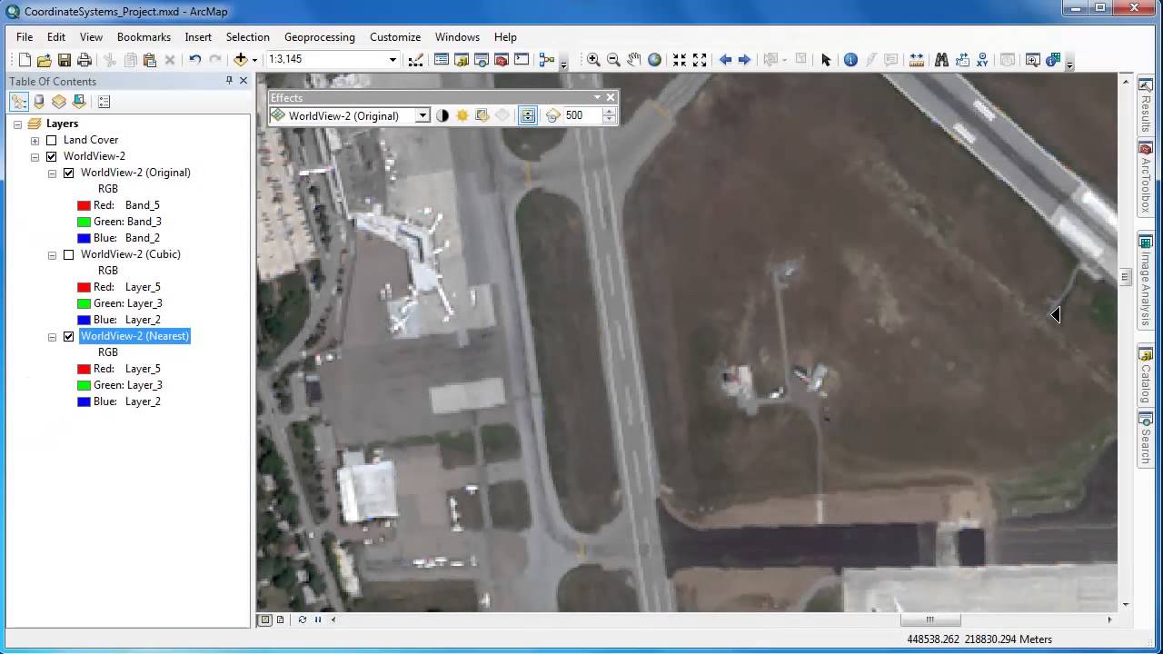Open the Image Analysis side tab
Screen dimensions: 1163x654
(1146, 281)
